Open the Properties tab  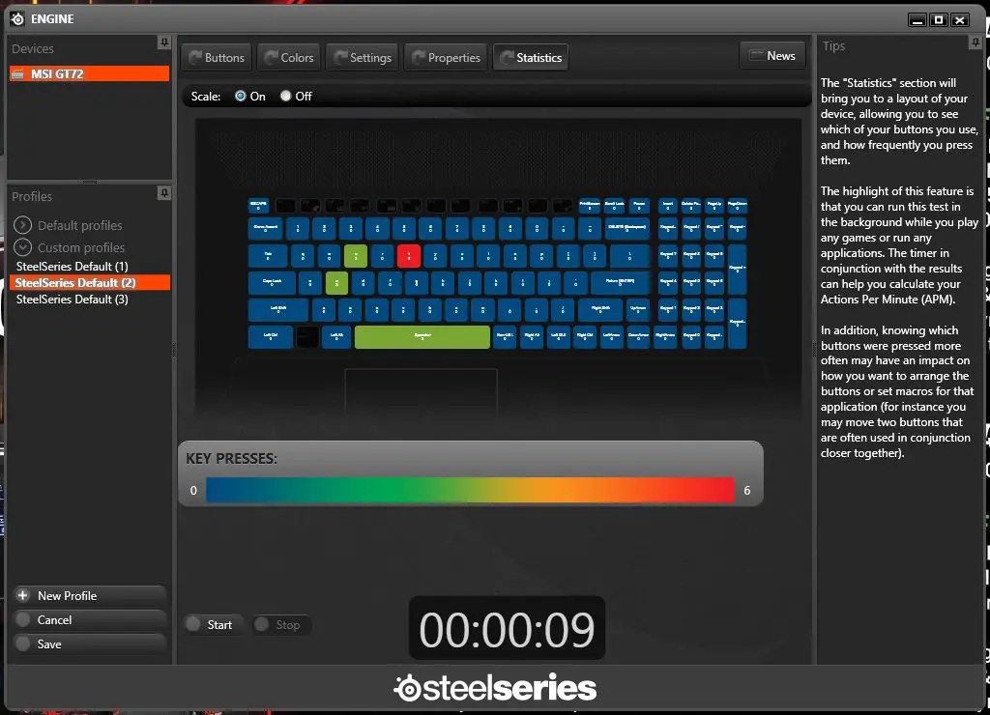[446, 57]
